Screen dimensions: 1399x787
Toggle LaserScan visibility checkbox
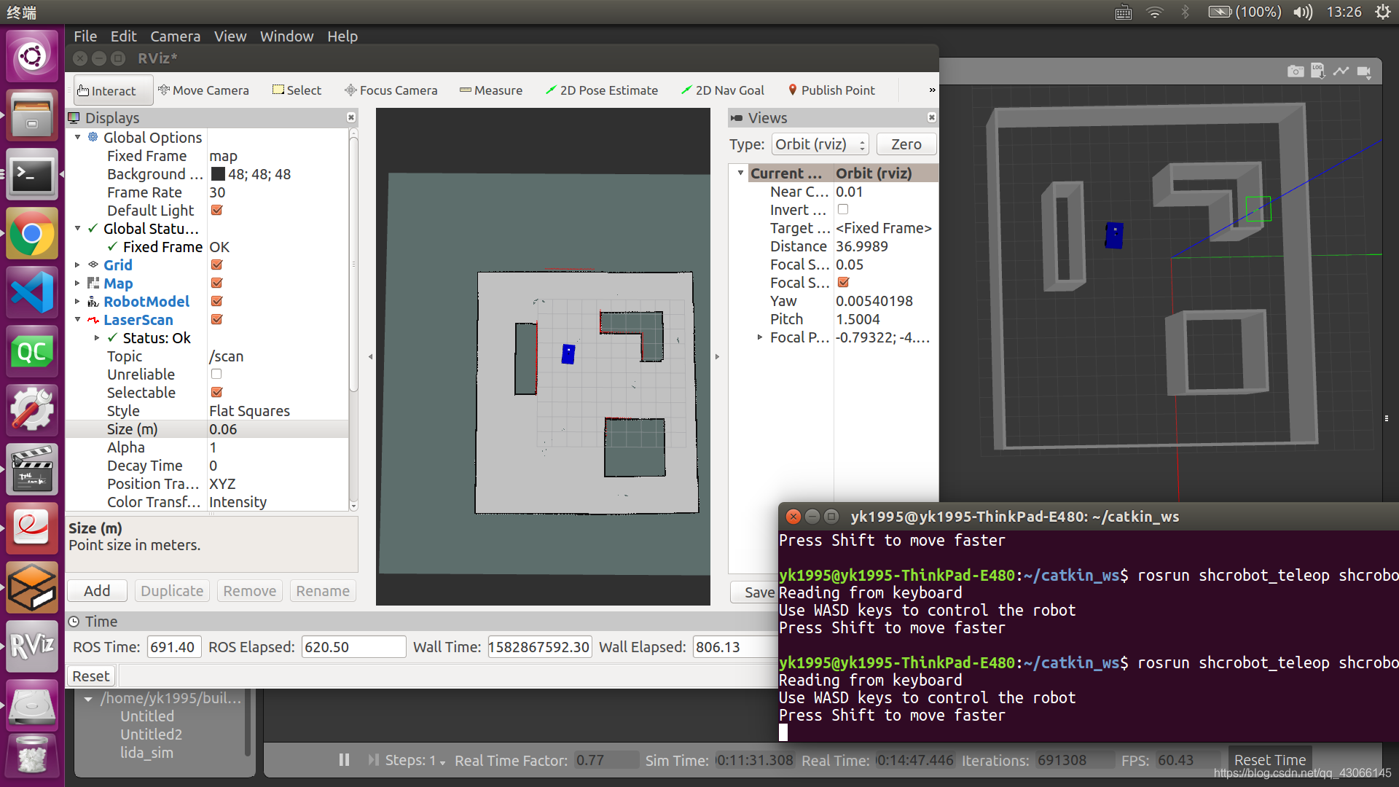coord(215,319)
